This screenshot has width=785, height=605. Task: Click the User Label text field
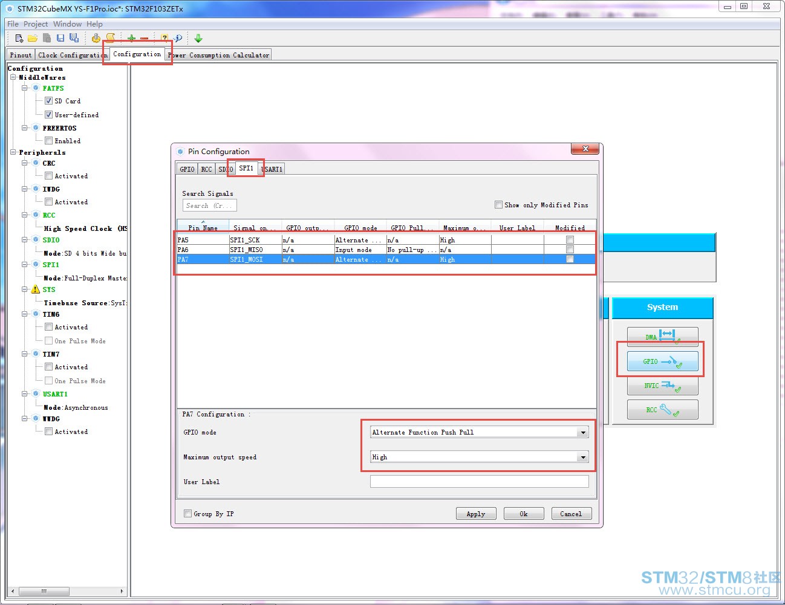[x=479, y=482]
